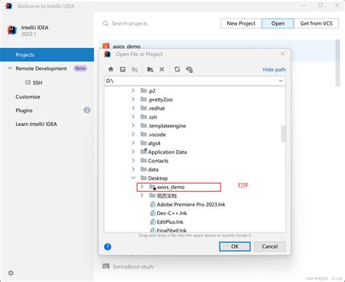Image resolution: width=345 pixels, height=282 pixels.
Task: Create a New Folder via toolbar icon
Action: tap(150, 69)
